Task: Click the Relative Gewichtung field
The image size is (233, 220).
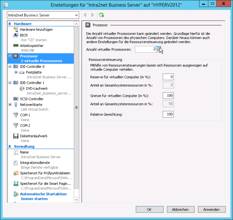Action: (168, 114)
